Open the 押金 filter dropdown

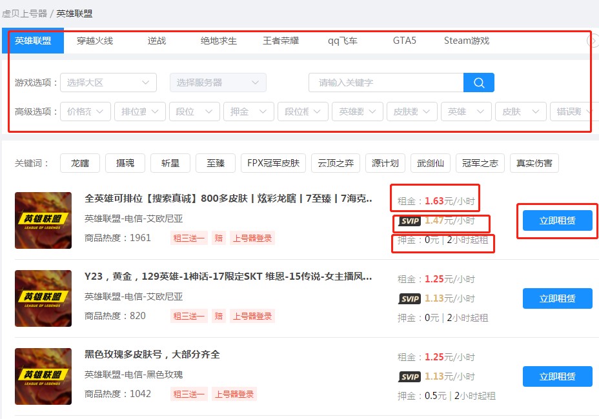click(x=249, y=112)
